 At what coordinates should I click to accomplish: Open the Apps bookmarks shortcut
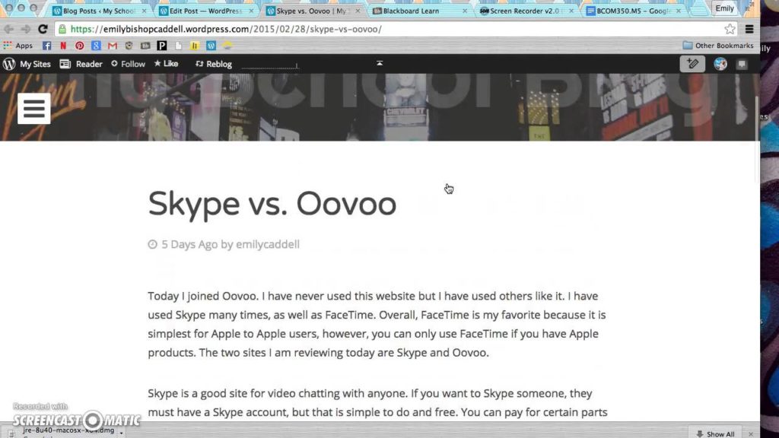(x=18, y=46)
